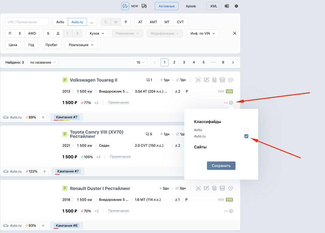Click archive box icon for Volkswagen Touareg

point(222,80)
